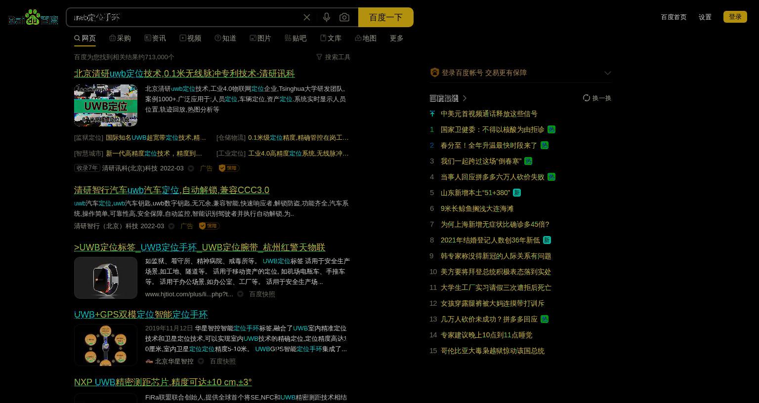Viewport: 759px width, 403px height.
Task: Open 当事人回应拼多多六万人砍价失败
Action: click(493, 177)
